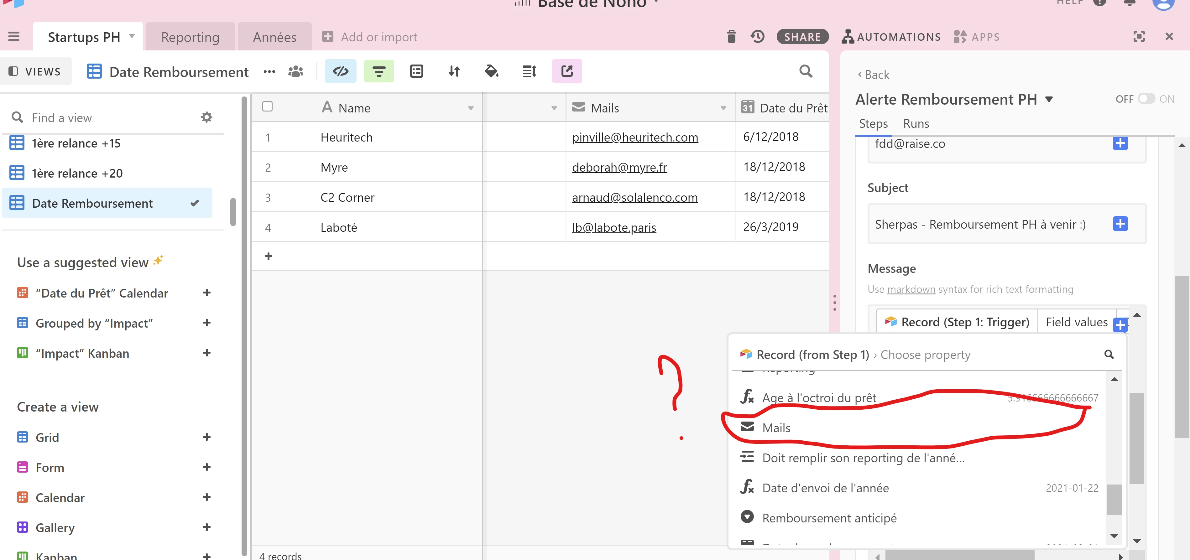Image resolution: width=1190 pixels, height=560 pixels.
Task: Add the "Date du Prêt" Calendar suggested view
Action: tap(206, 293)
